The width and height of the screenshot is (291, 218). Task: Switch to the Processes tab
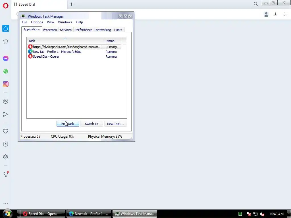tap(50, 30)
